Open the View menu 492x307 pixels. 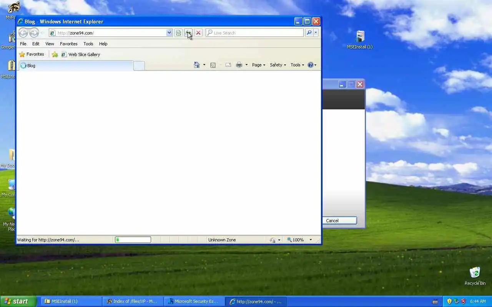point(50,44)
